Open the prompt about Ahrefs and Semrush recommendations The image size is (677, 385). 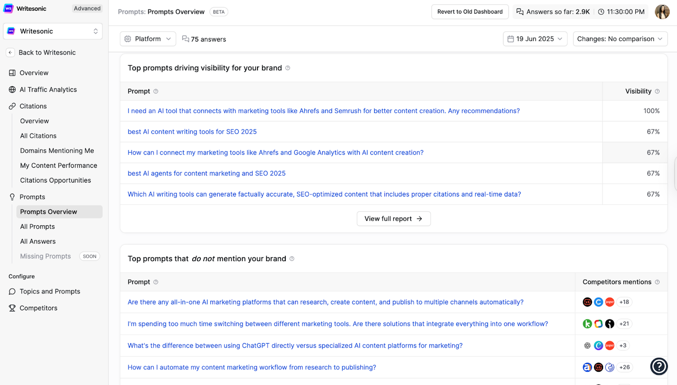point(323,111)
